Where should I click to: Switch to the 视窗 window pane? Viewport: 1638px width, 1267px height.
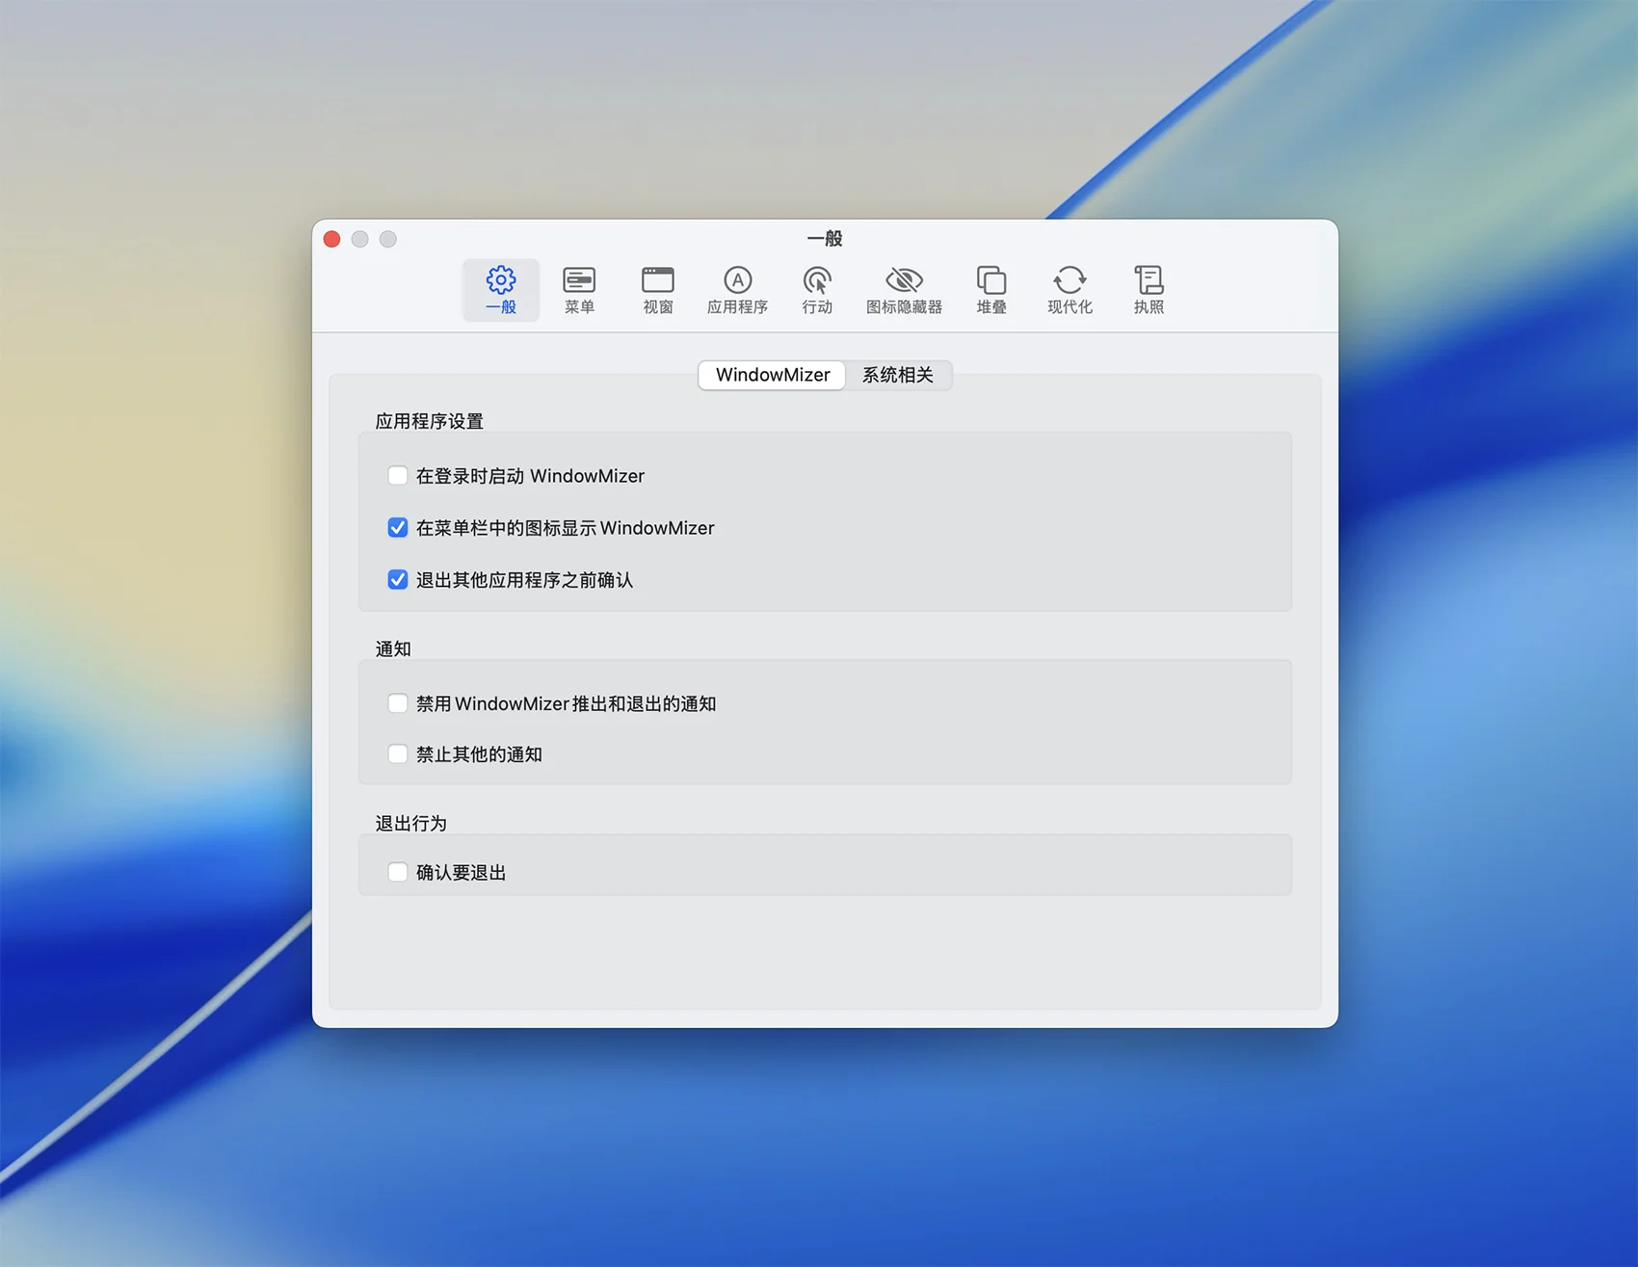click(x=658, y=290)
